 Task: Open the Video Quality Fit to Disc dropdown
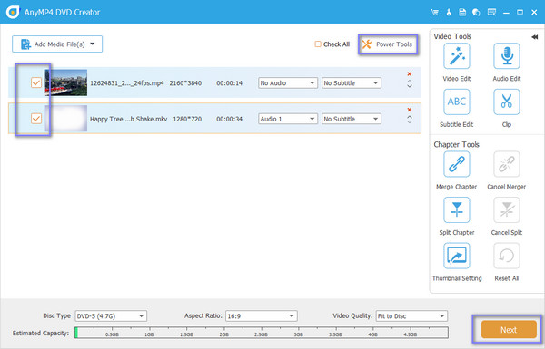[411, 316]
